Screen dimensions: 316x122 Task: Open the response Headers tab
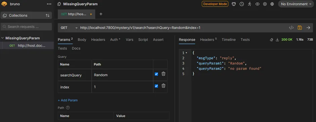[208, 40]
